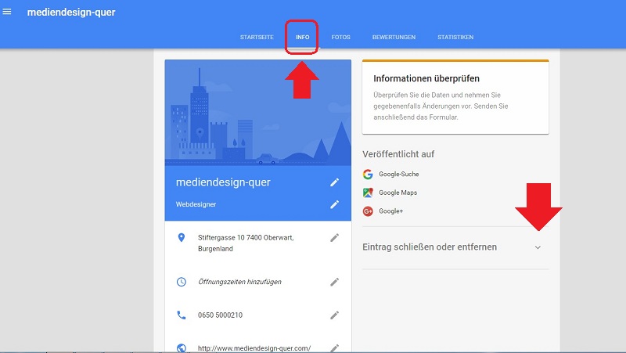This screenshot has height=353, width=626.
Task: Open the Google-Suche link
Action: tap(399, 174)
